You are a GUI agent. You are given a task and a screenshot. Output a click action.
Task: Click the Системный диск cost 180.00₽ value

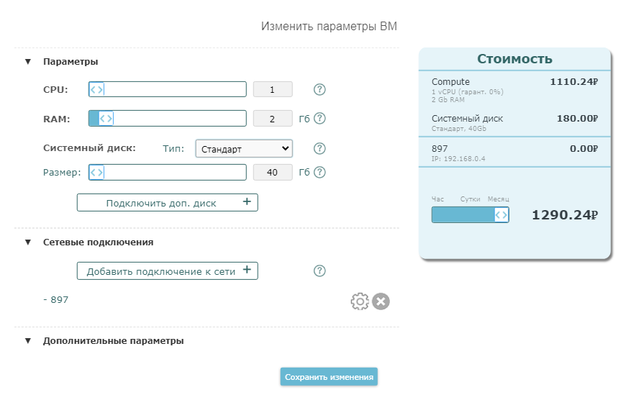tap(577, 119)
